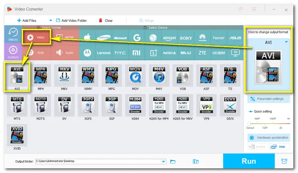
Task: Open Amazon device presets
Action: pyautogui.click(x=169, y=37)
